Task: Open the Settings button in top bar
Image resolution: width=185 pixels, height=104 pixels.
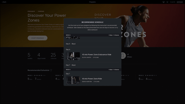Action: tap(180, 2)
